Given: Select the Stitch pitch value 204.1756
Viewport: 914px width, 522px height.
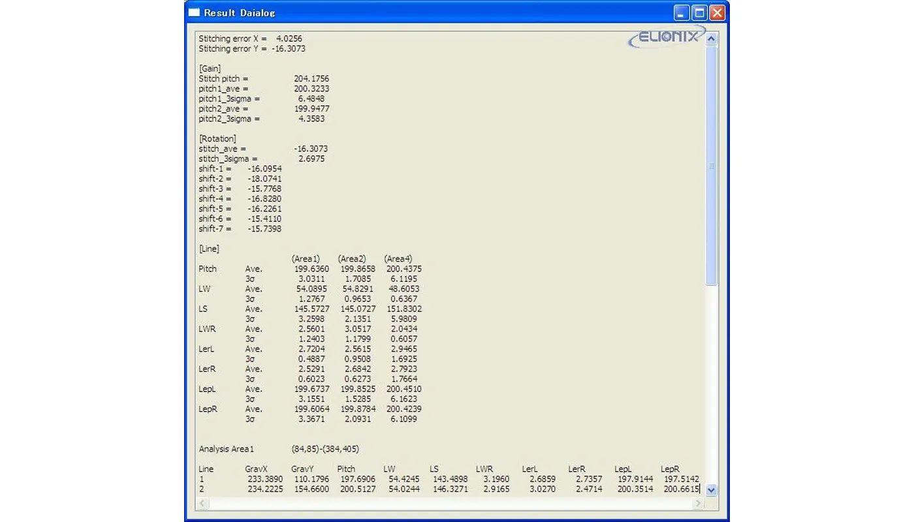Looking at the screenshot, I should [311, 79].
